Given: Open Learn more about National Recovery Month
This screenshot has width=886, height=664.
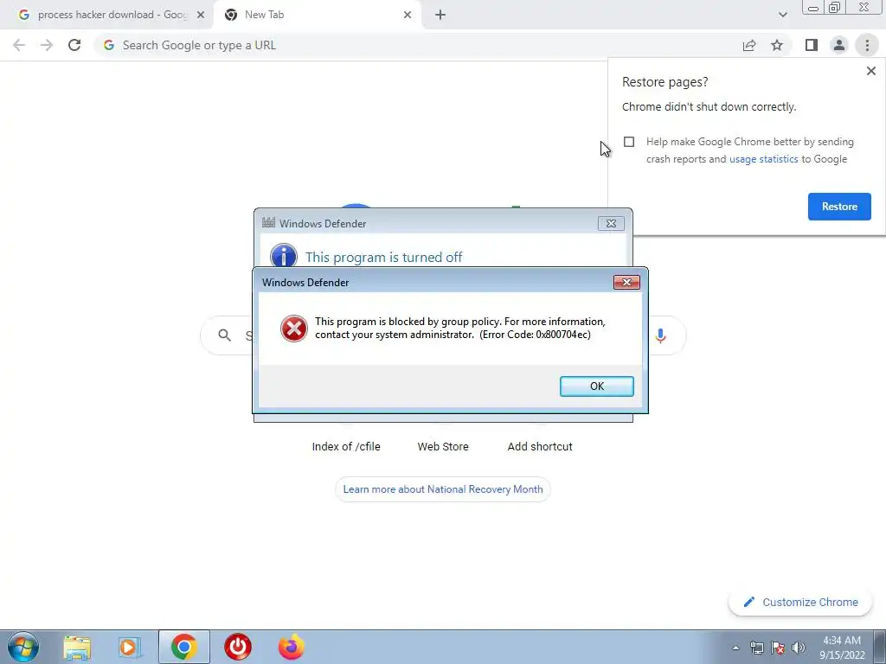Looking at the screenshot, I should [443, 489].
